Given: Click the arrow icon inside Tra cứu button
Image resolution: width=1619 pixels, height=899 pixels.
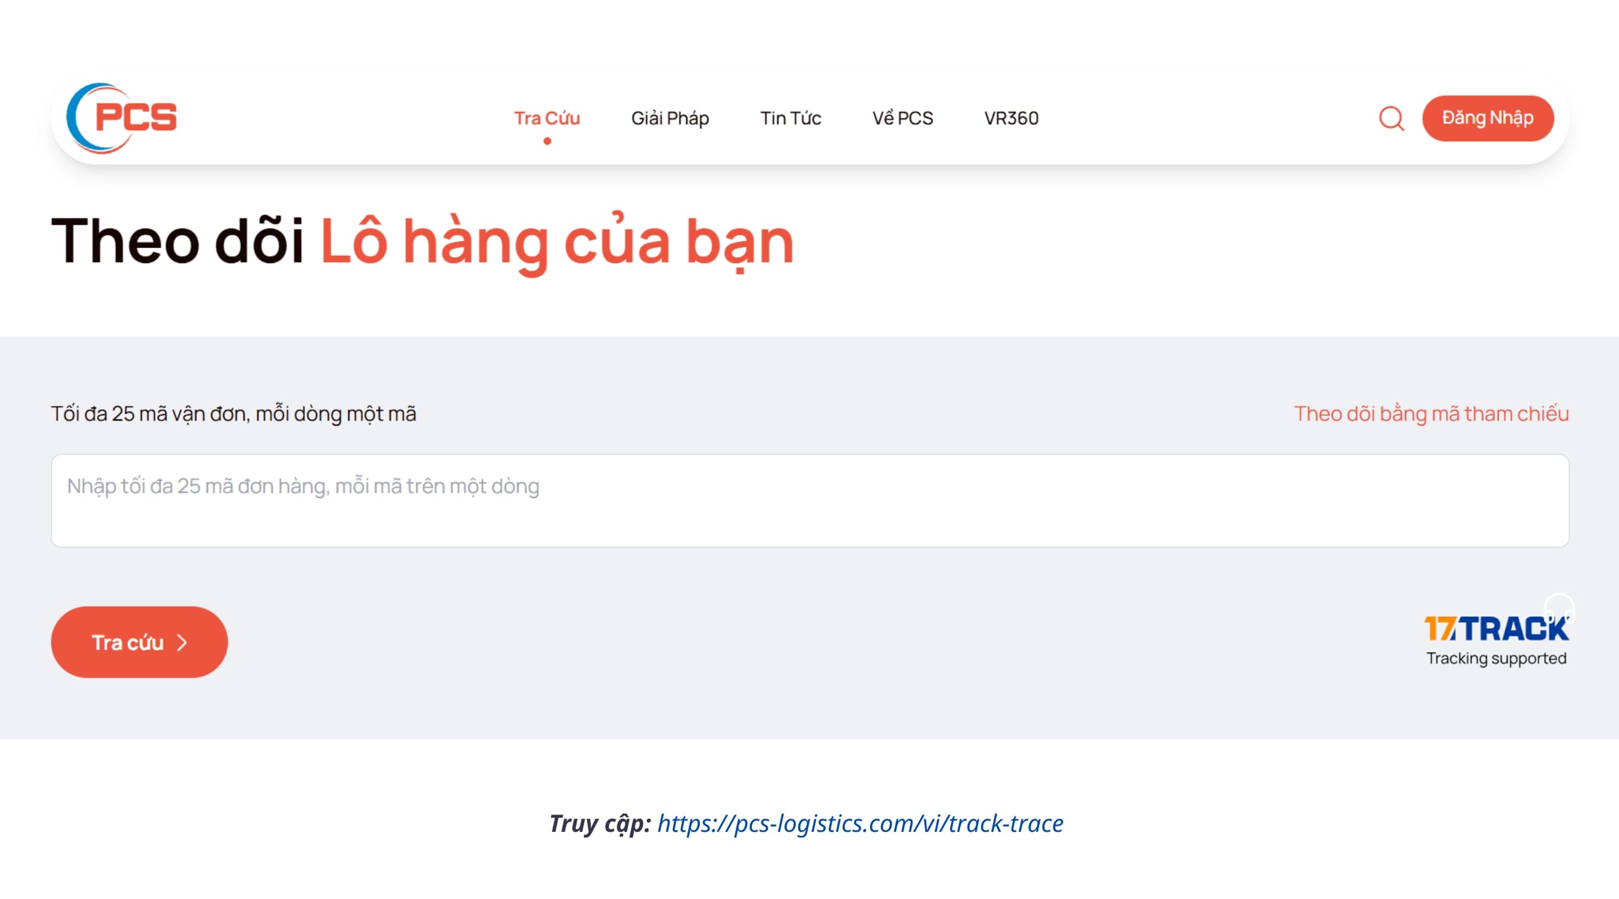Looking at the screenshot, I should point(182,642).
